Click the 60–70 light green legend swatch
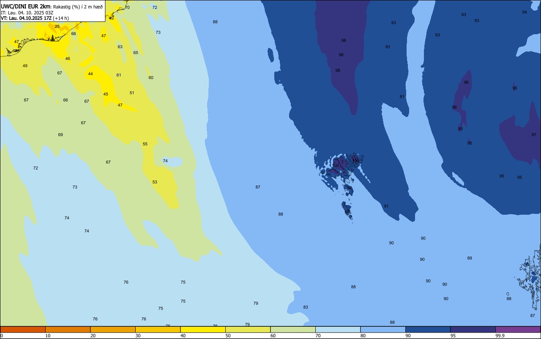Viewport: 541px width, 339px height. tap(293, 329)
